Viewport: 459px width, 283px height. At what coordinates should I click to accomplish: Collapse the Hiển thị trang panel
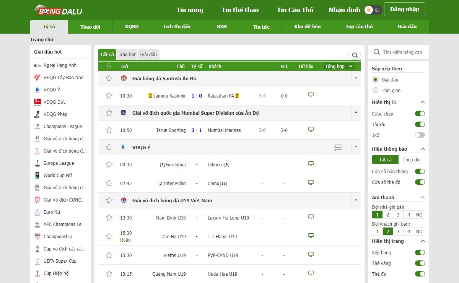point(423,241)
